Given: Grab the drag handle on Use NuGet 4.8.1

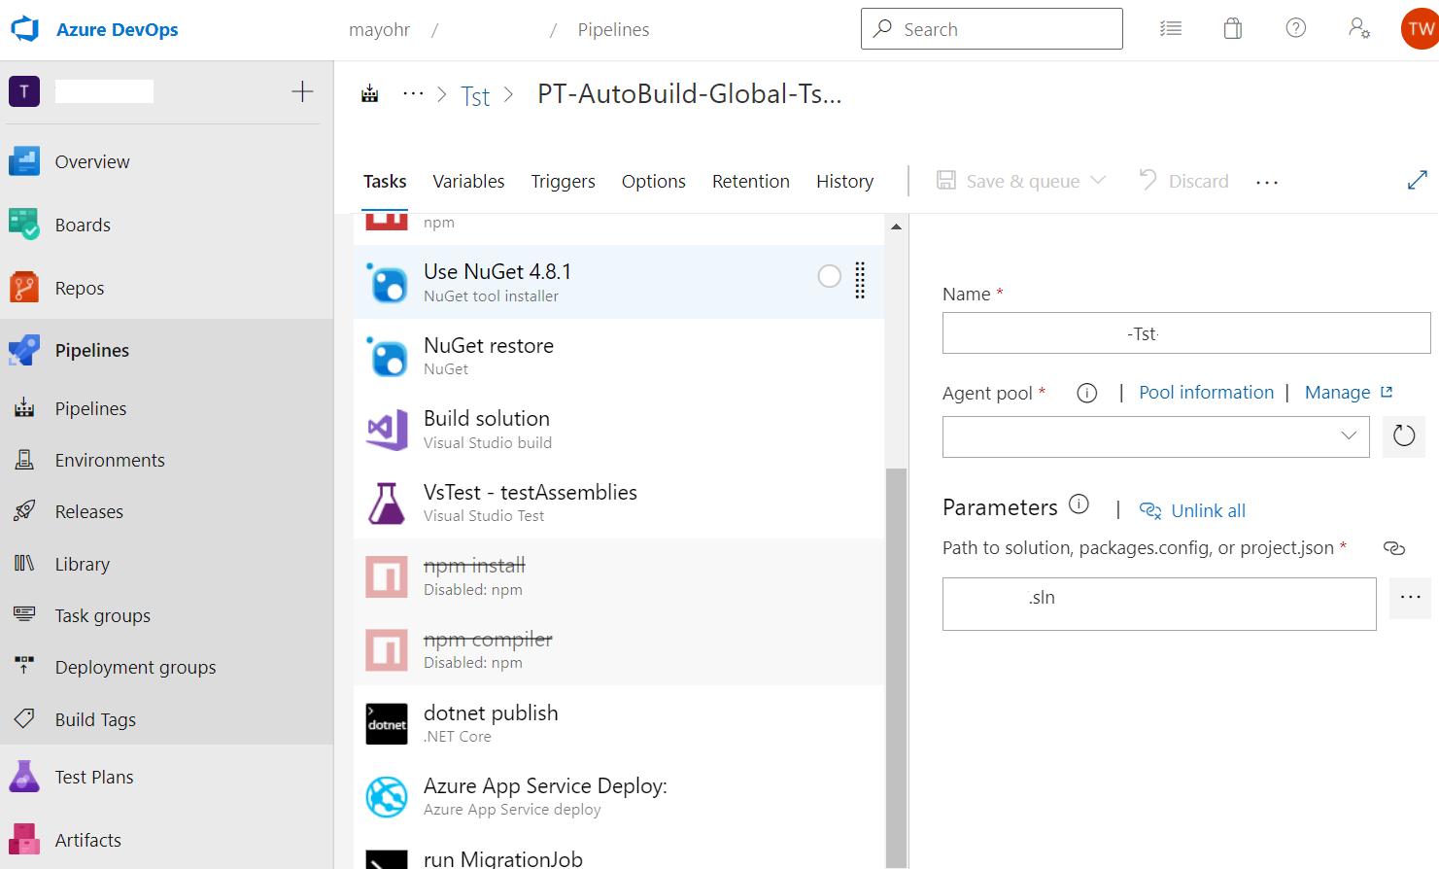Looking at the screenshot, I should click(x=860, y=280).
